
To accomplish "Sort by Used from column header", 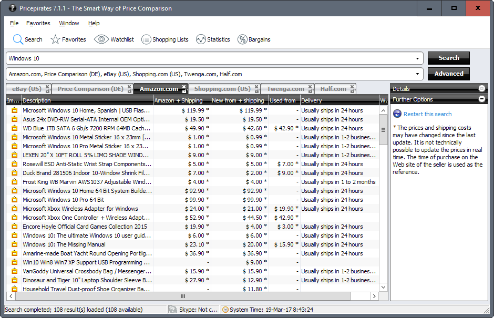I will (284, 100).
